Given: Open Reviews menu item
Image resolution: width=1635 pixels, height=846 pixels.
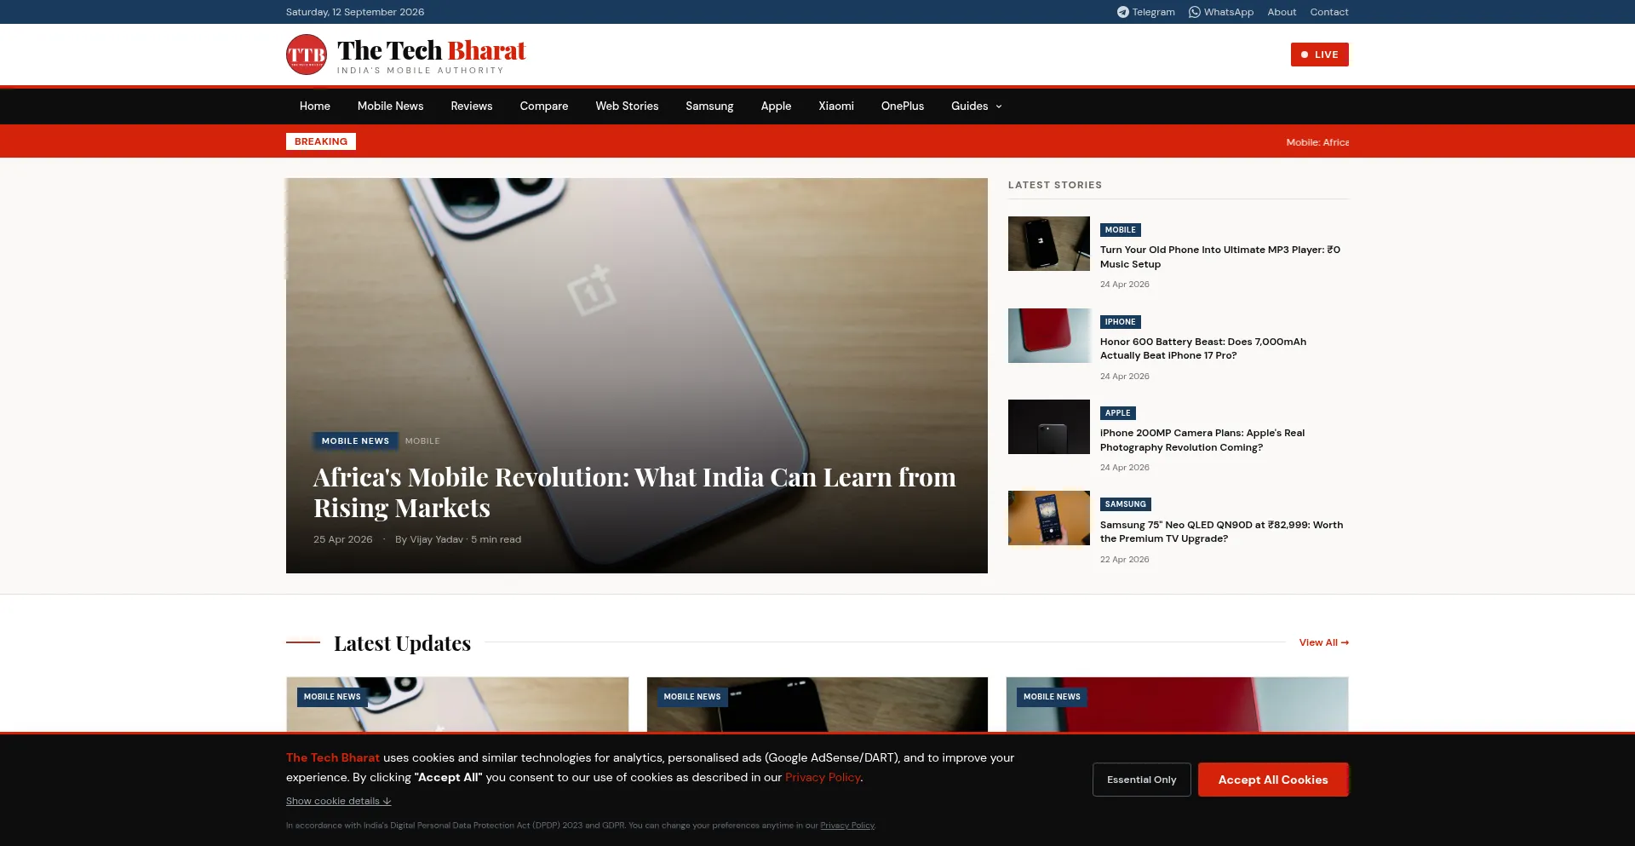Looking at the screenshot, I should pos(472,106).
